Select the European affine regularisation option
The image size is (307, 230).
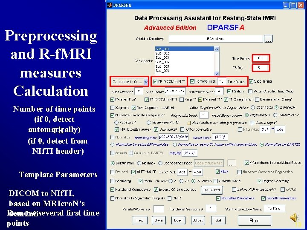tap(276, 107)
